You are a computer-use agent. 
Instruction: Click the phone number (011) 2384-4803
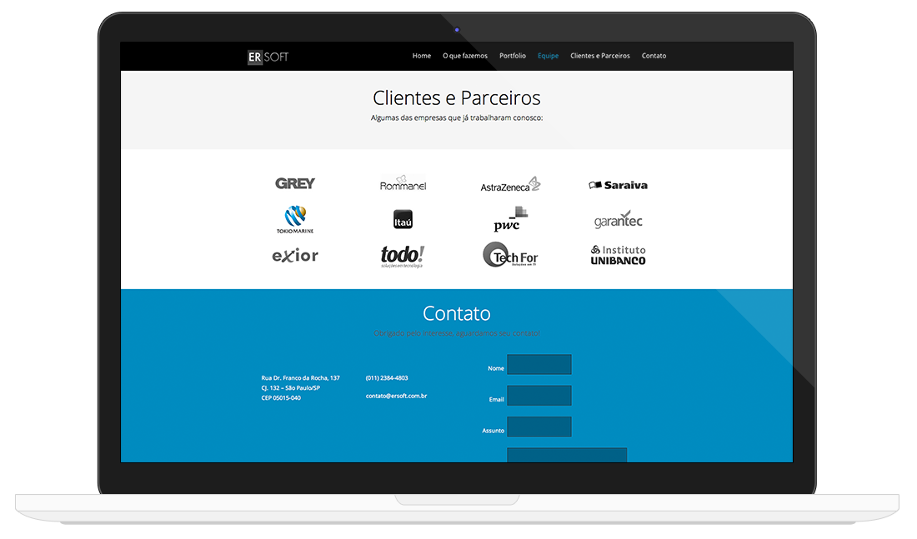(x=387, y=377)
